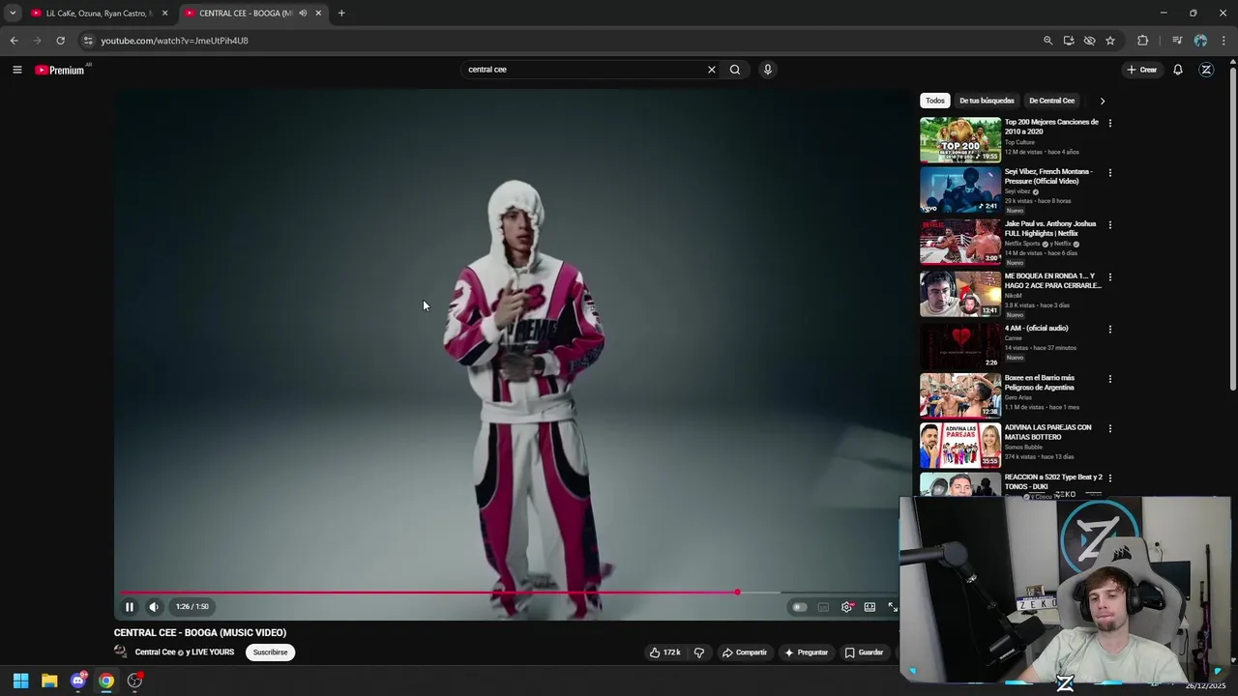Open player settings gear
1238x696 pixels.
(x=847, y=607)
